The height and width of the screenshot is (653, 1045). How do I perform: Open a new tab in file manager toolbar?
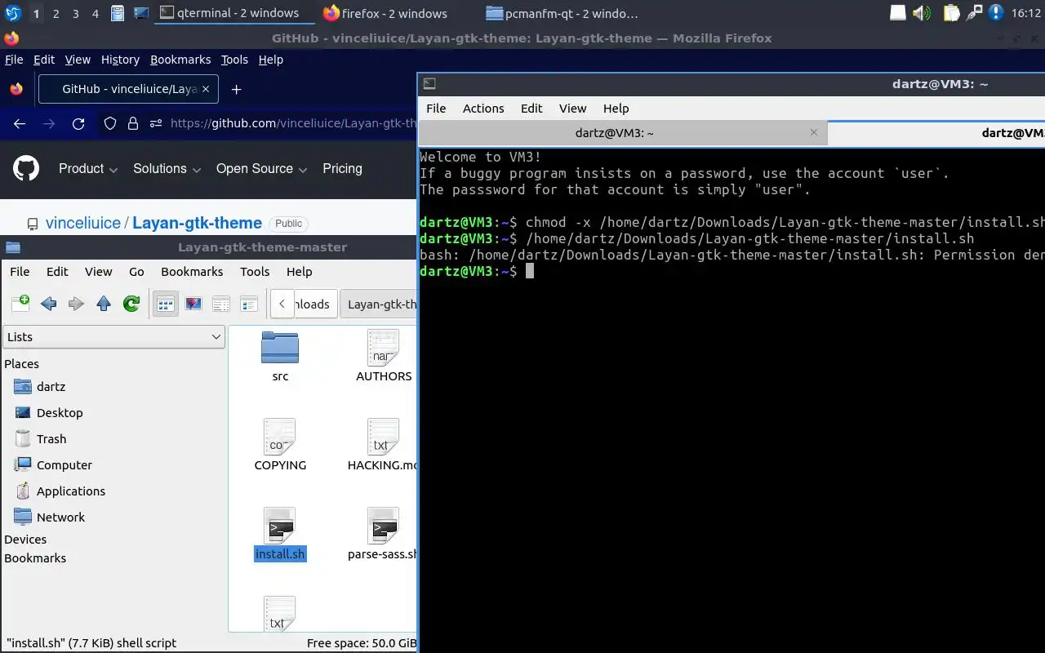pos(20,304)
